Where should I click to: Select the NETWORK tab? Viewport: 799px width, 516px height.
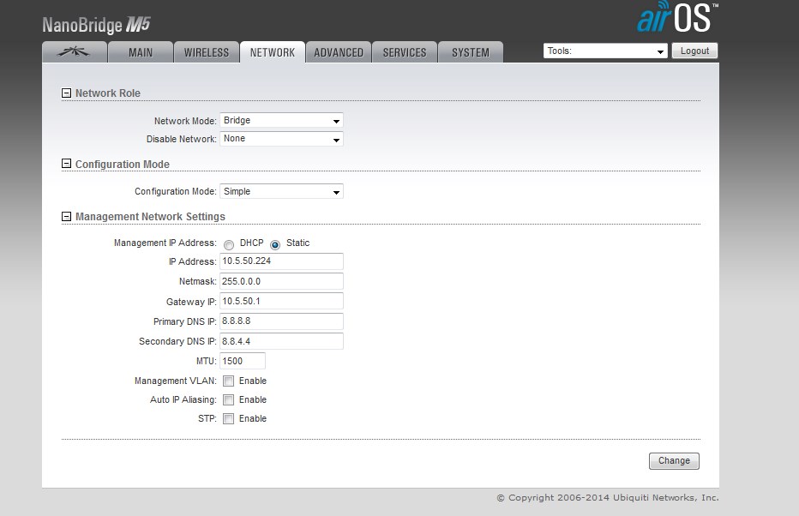coord(273,52)
